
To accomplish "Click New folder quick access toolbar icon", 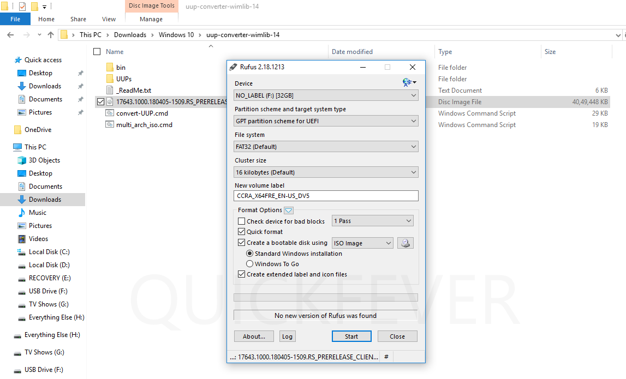I will point(34,7).
